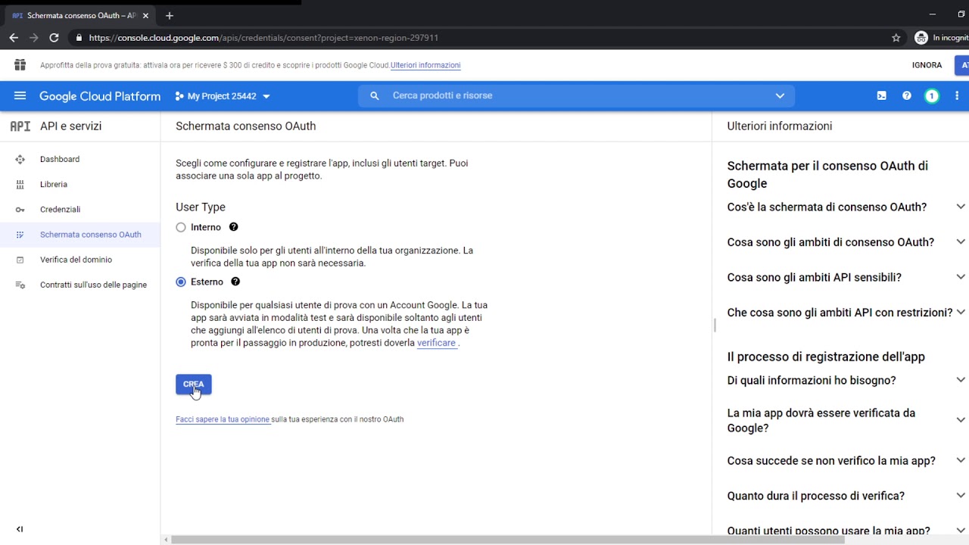Click the User Type heading

pos(201,207)
